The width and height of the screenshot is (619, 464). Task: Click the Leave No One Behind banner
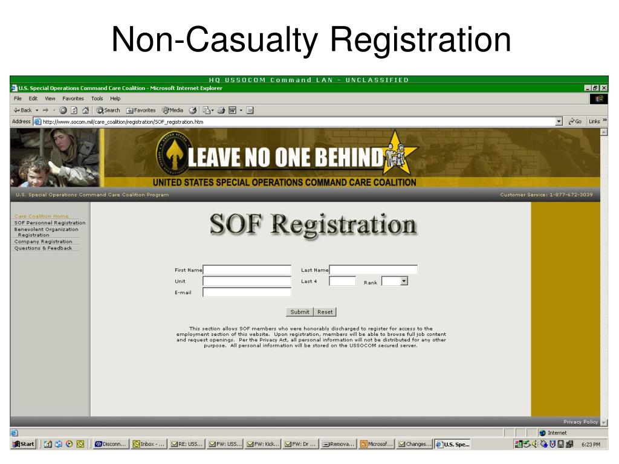[285, 157]
